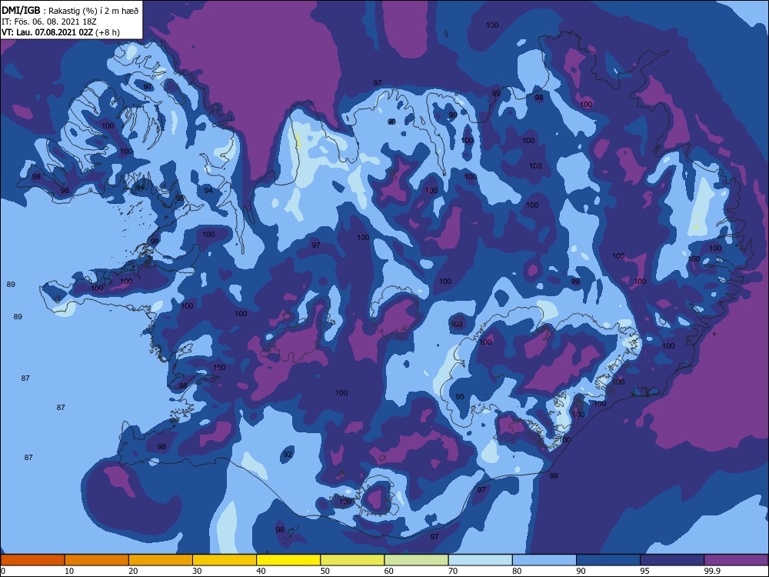Click the purple above-99.9 legend swatch

[x=736, y=560]
